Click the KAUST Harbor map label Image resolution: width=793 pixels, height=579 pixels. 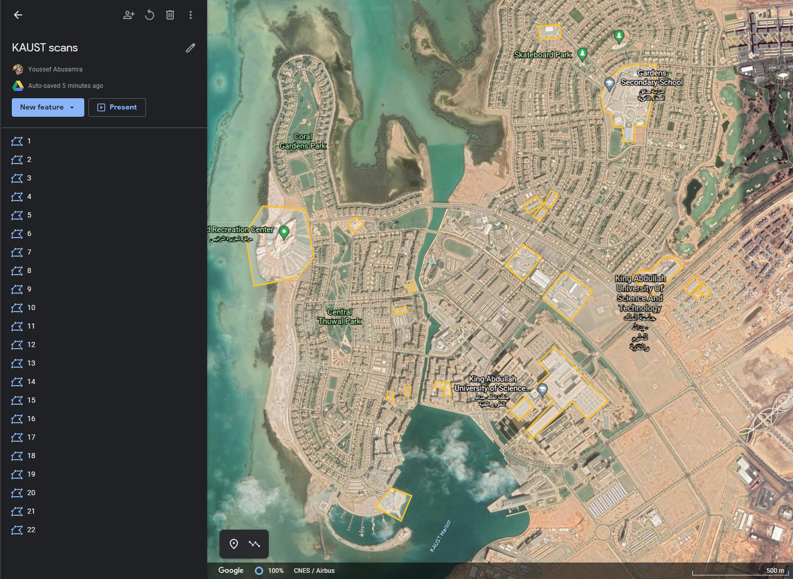[440, 536]
